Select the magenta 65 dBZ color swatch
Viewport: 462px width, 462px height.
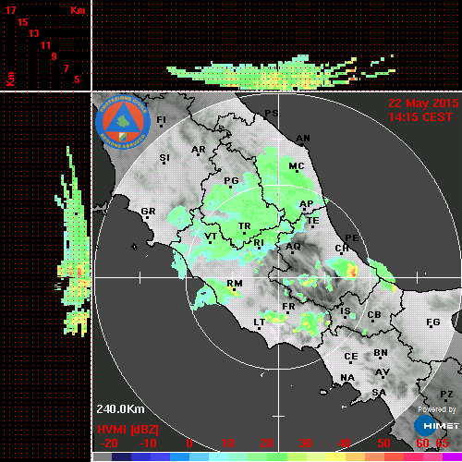[x=452, y=456]
